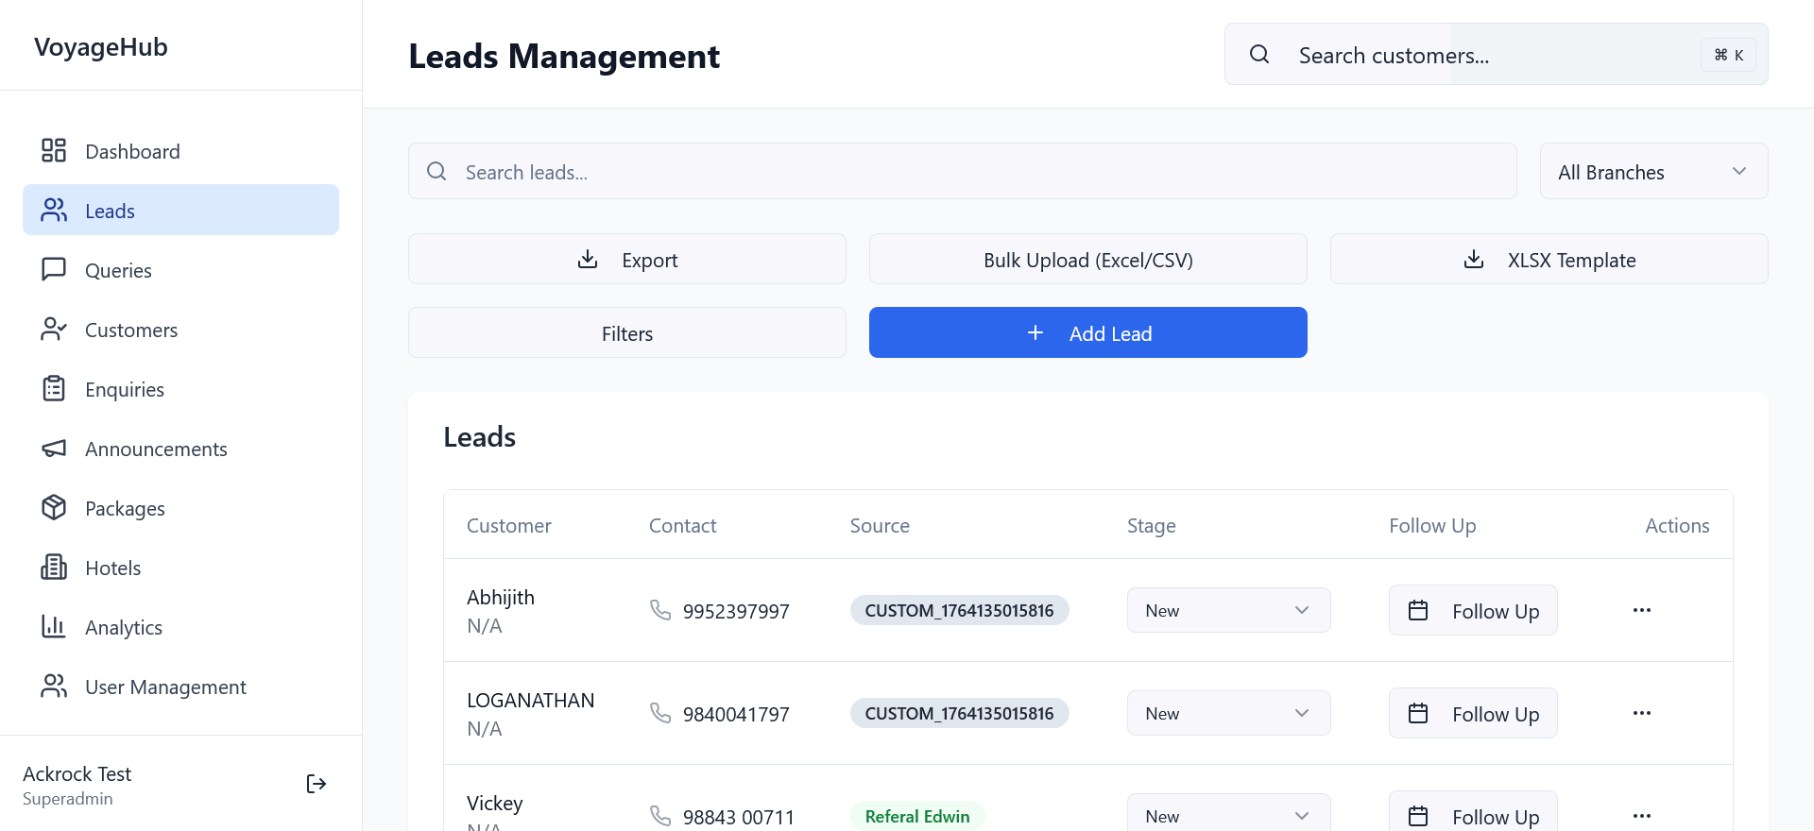Click the download icon on XLSX Template

(x=1474, y=259)
